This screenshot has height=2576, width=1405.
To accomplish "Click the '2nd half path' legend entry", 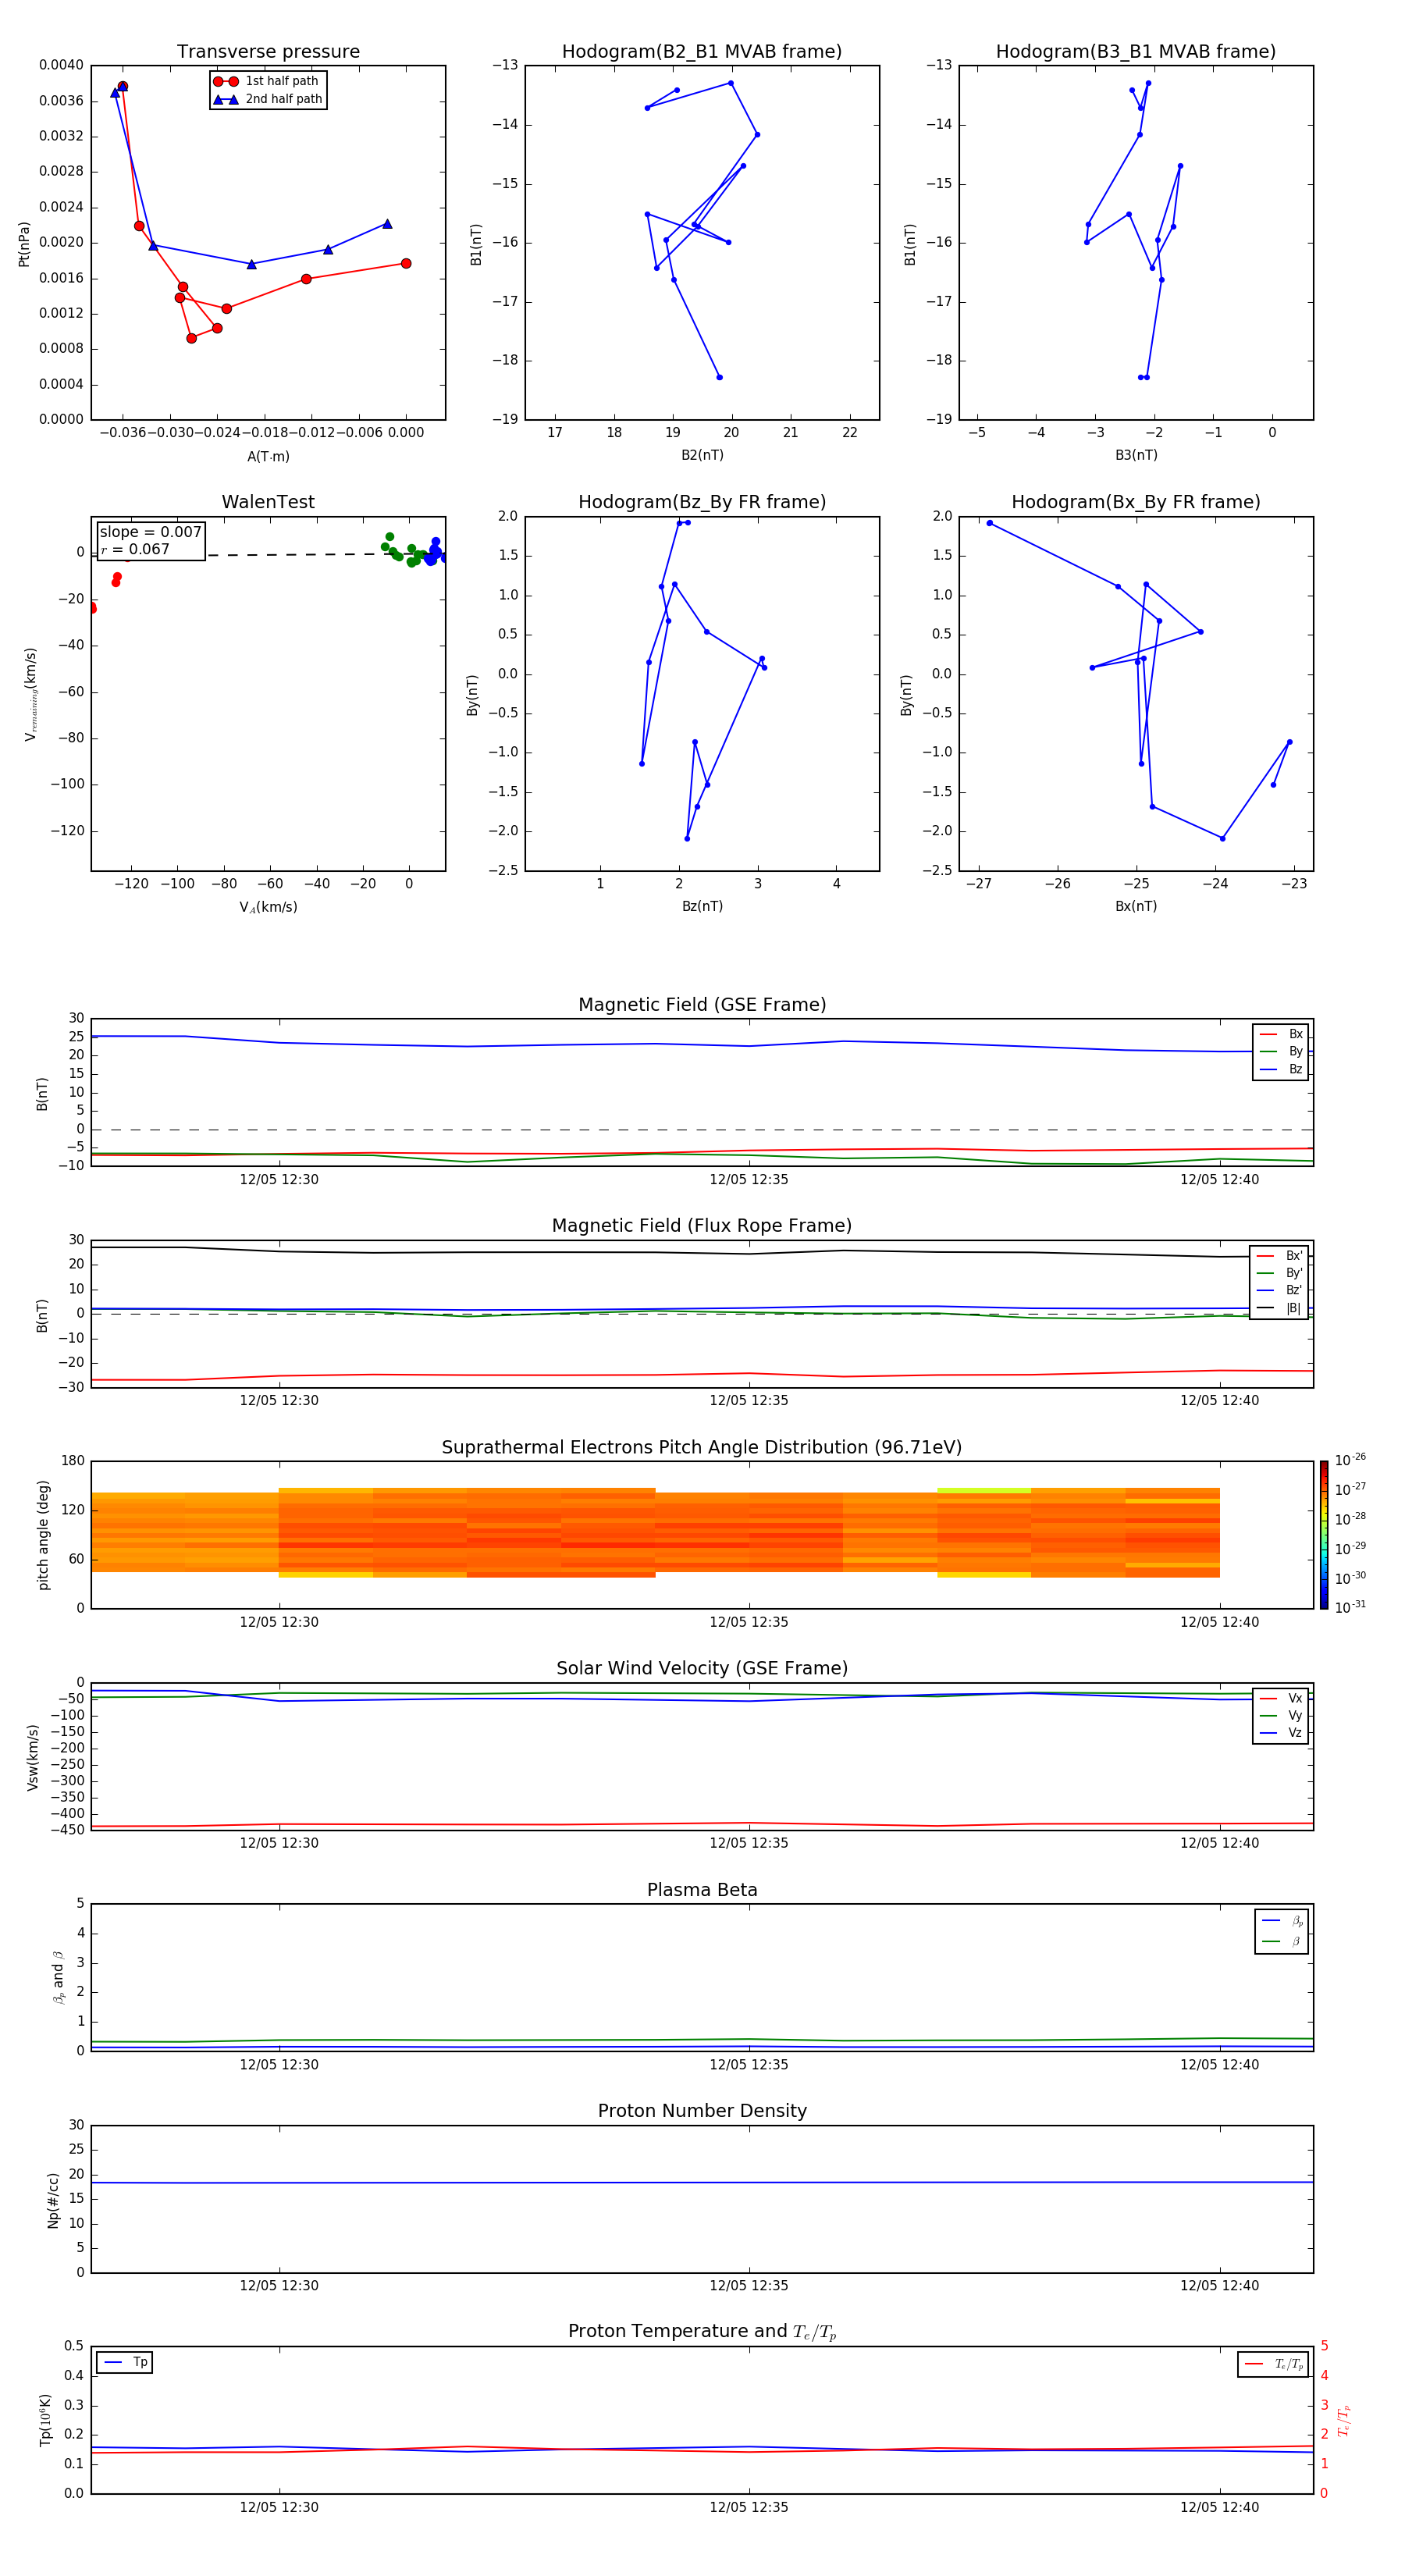I will tap(268, 99).
